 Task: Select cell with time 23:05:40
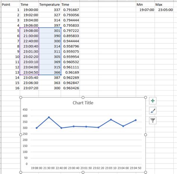tap(29, 77)
